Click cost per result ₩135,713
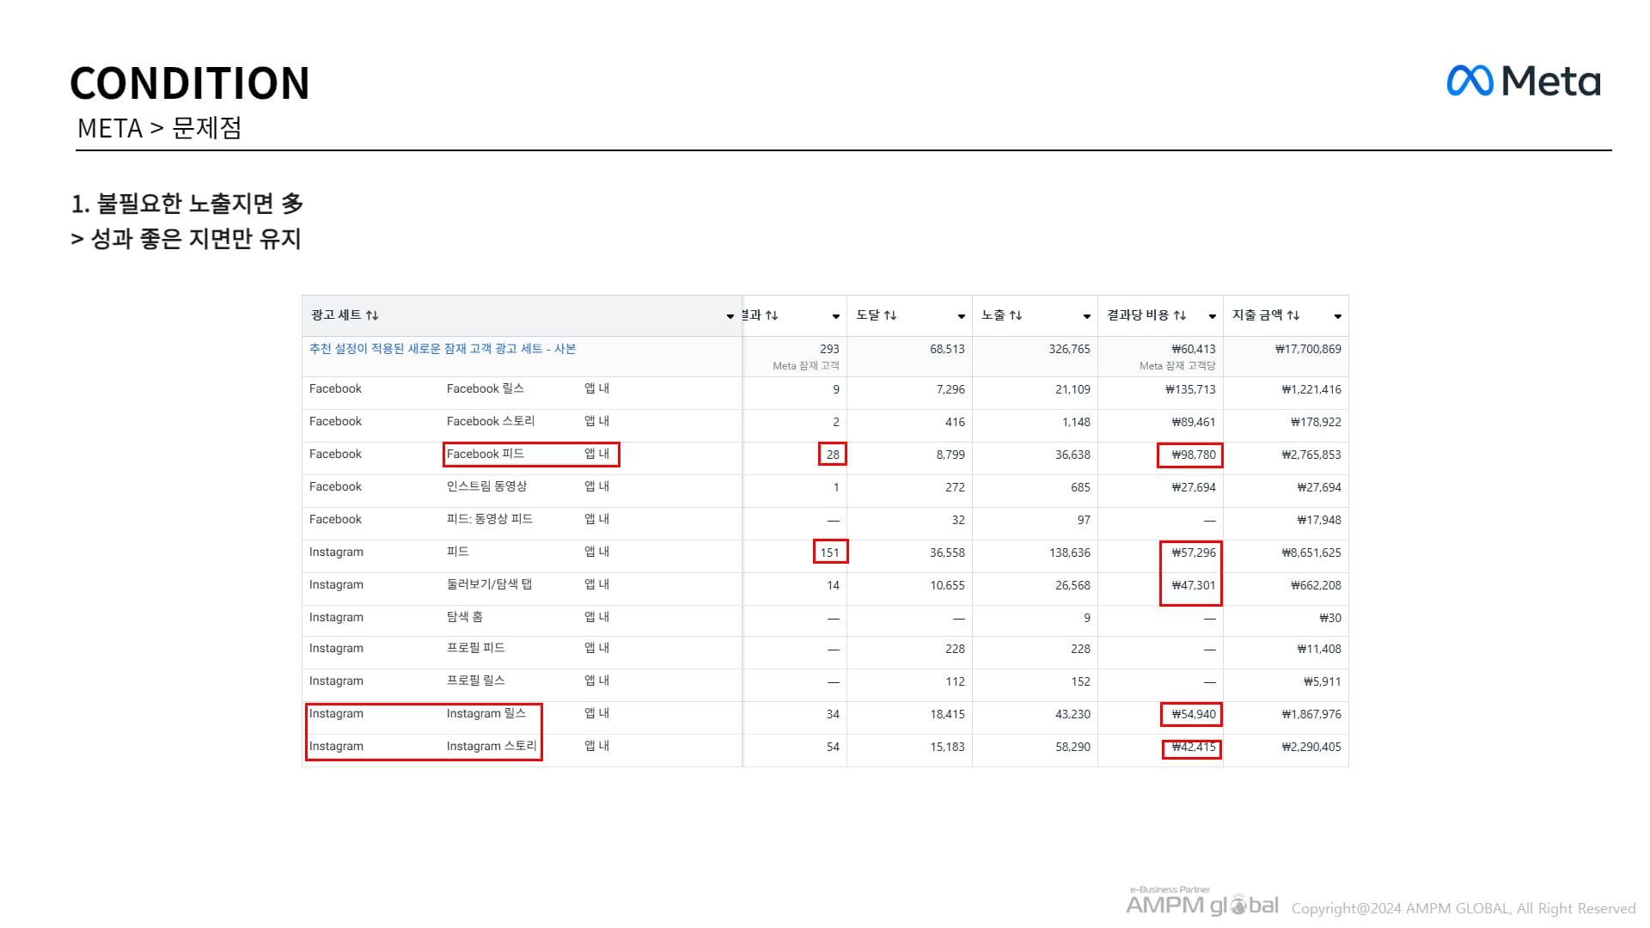 1190,389
